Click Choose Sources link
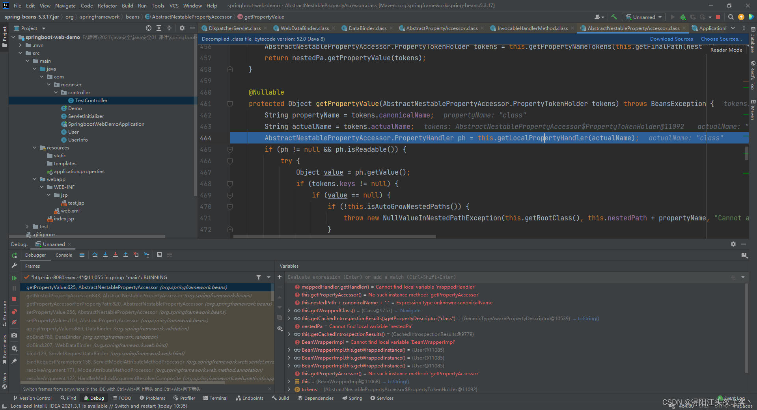The height and width of the screenshot is (410, 757). click(721, 39)
